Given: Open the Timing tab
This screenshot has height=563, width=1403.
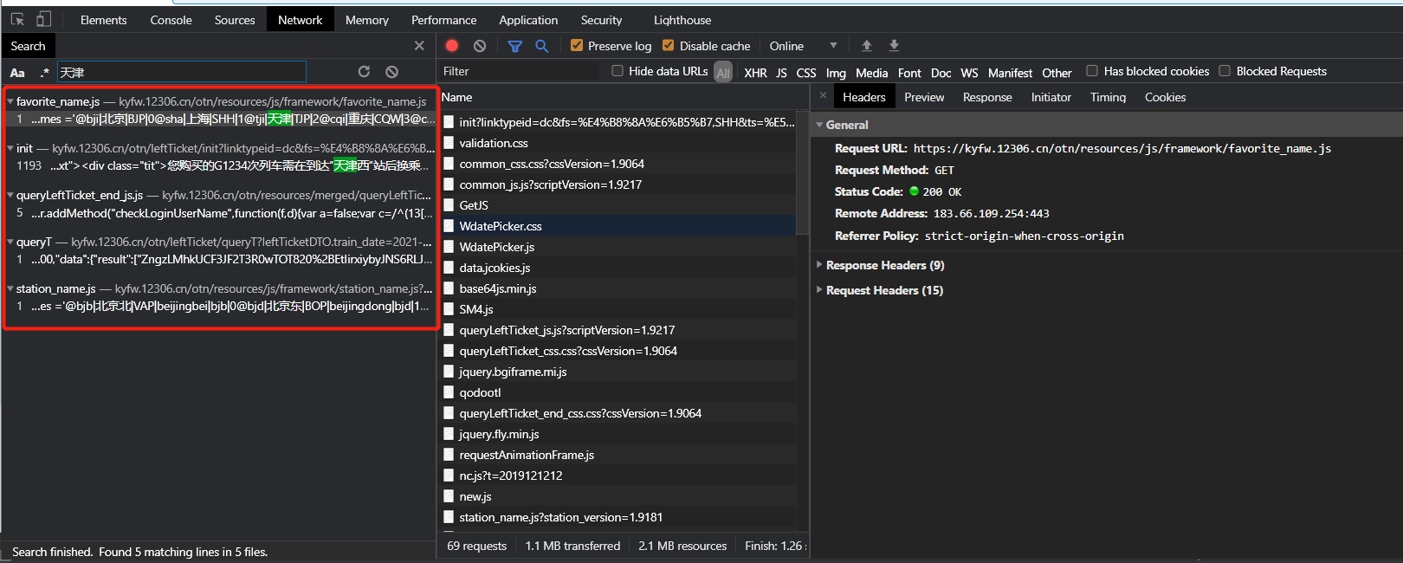Looking at the screenshot, I should [1108, 97].
